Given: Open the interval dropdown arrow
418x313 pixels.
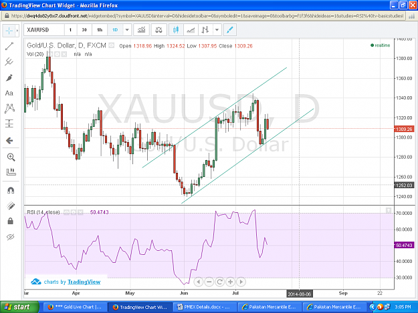Looking at the screenshot, I should pyautogui.click(x=127, y=30).
